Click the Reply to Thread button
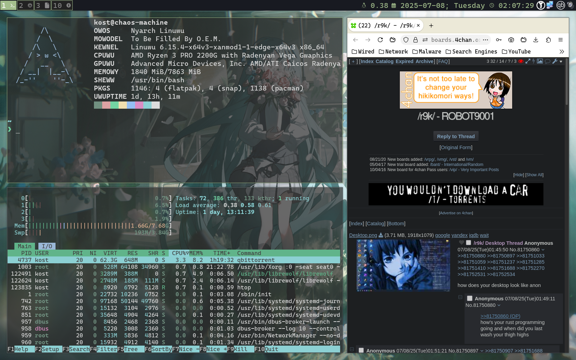The height and width of the screenshot is (360, 576). point(456,136)
